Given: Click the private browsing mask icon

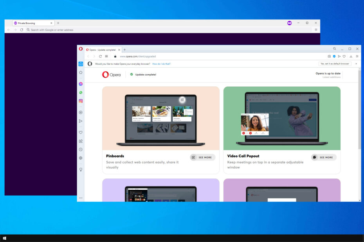Looking at the screenshot, I should 289,23.
